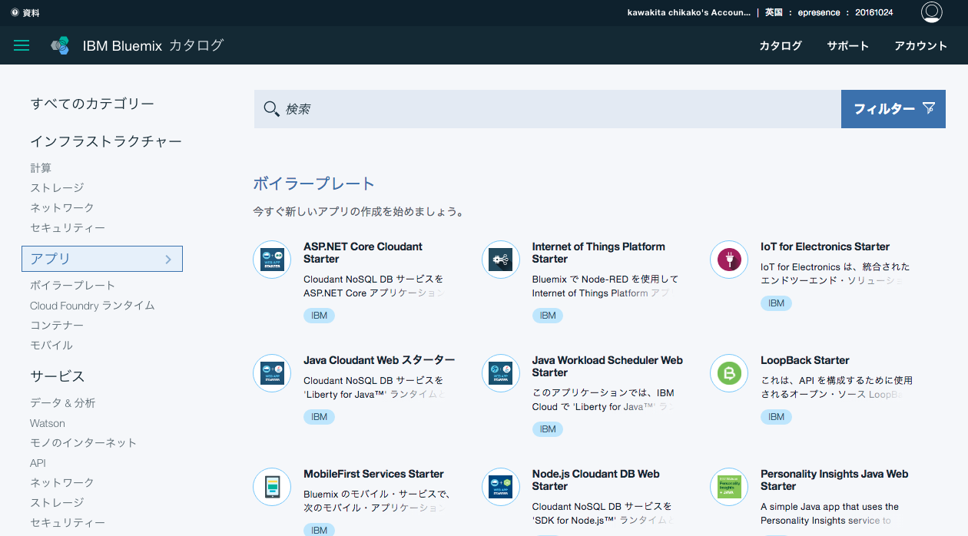Open ASP.NET Core Cloudant Starter title
The width and height of the screenshot is (968, 536).
[363, 253]
